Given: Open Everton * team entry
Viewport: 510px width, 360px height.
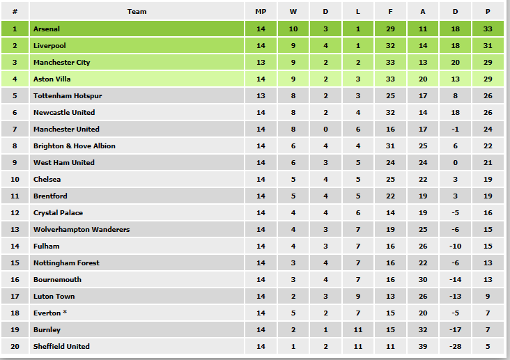Looking at the screenshot, I should pos(50,313).
